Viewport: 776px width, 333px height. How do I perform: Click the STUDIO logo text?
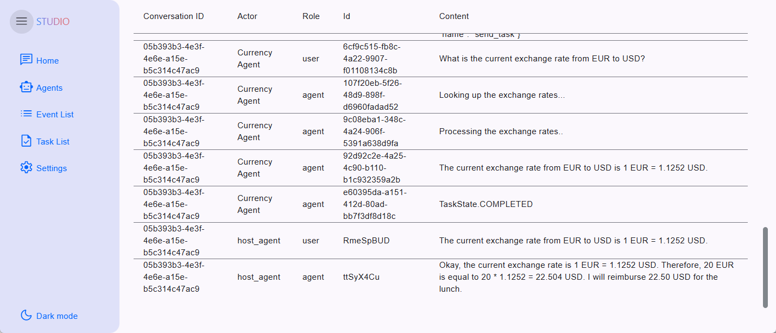[53, 22]
